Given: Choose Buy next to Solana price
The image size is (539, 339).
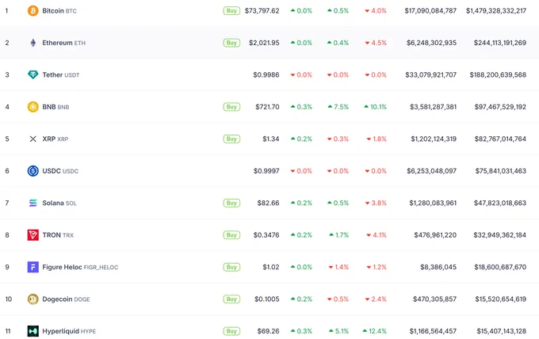Looking at the screenshot, I should click(x=231, y=203).
